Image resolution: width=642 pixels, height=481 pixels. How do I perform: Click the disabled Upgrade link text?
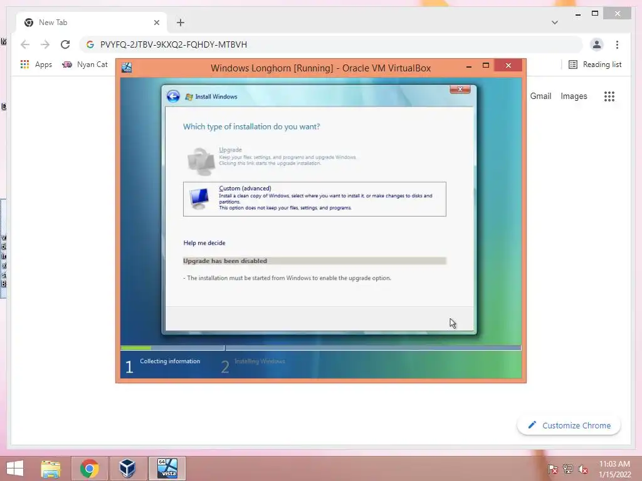(x=230, y=150)
